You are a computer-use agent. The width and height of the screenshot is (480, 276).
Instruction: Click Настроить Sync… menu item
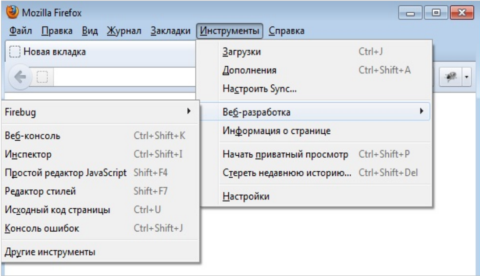[260, 89]
